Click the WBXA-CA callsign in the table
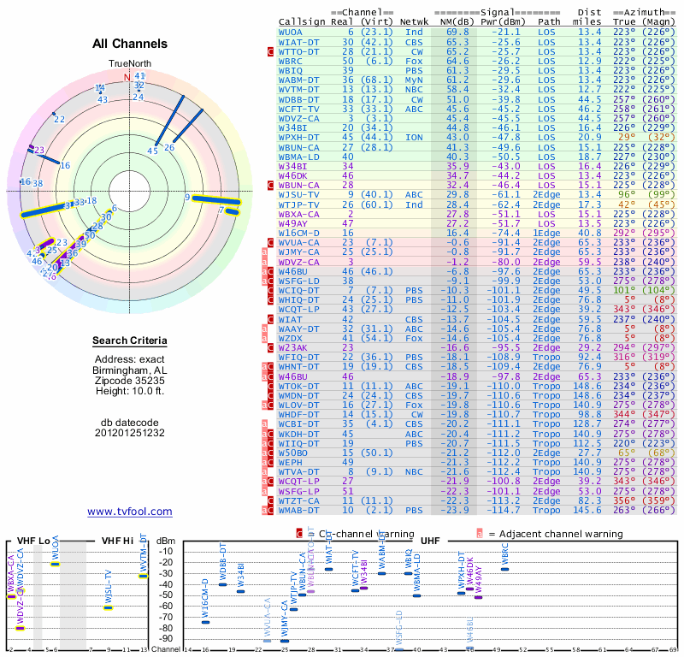This screenshot has height=657, width=684. pyautogui.click(x=299, y=215)
